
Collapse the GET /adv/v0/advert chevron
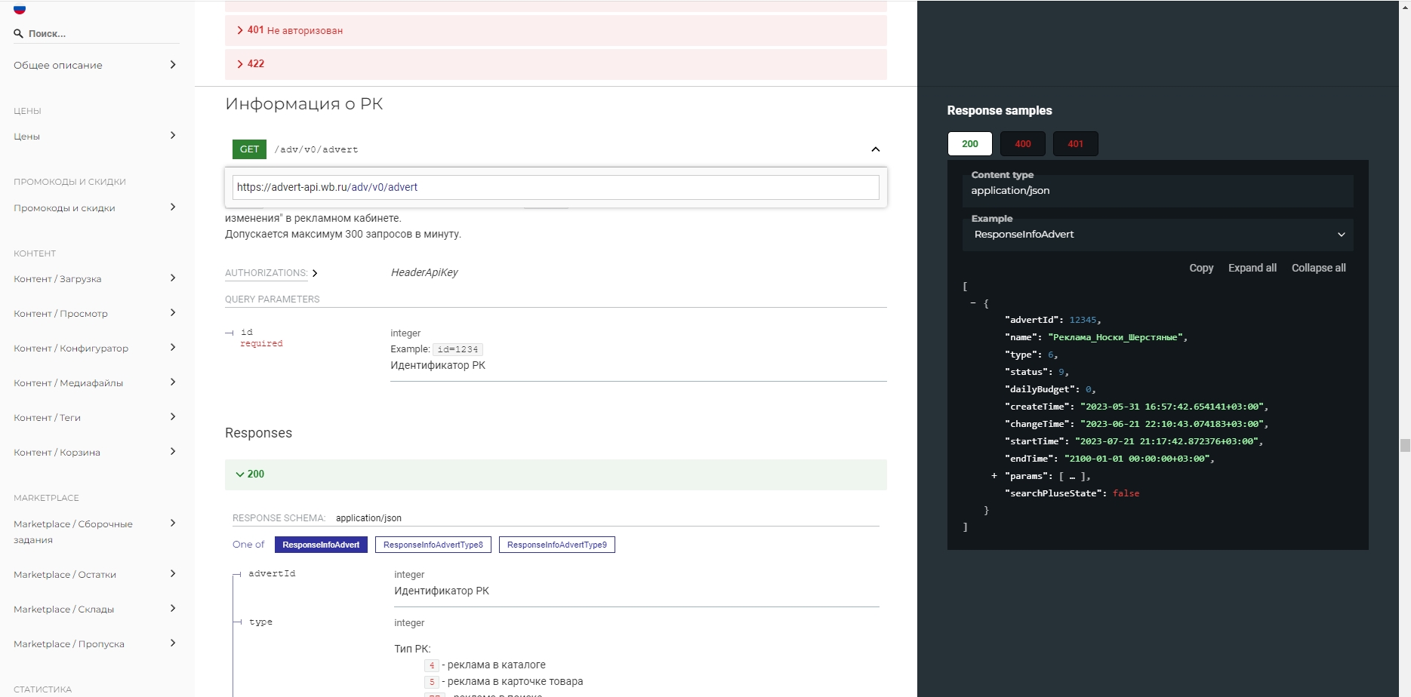[875, 149]
